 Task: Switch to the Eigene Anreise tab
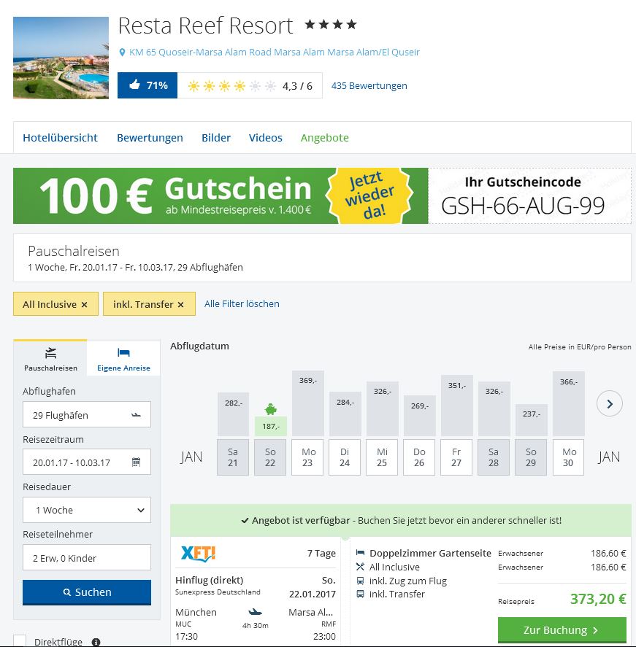[123, 359]
